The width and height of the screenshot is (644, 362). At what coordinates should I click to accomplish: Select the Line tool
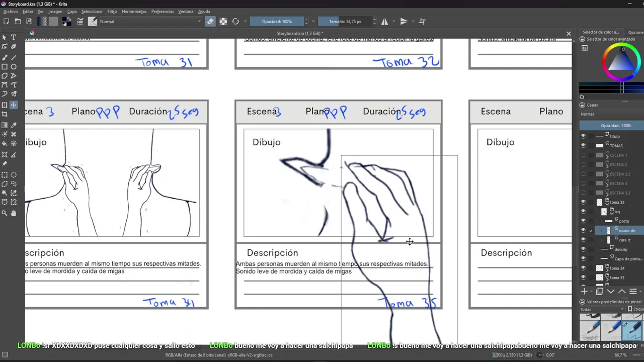point(14,58)
